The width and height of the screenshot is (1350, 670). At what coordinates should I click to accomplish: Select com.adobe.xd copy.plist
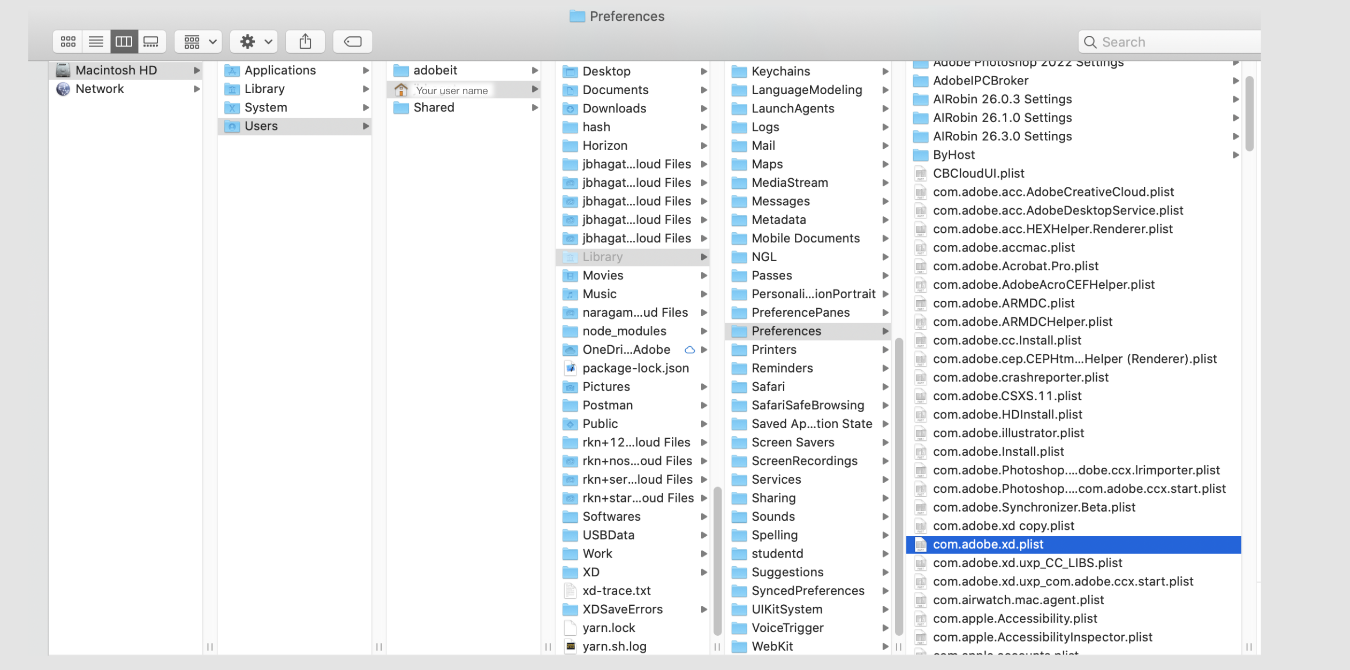click(x=1004, y=526)
